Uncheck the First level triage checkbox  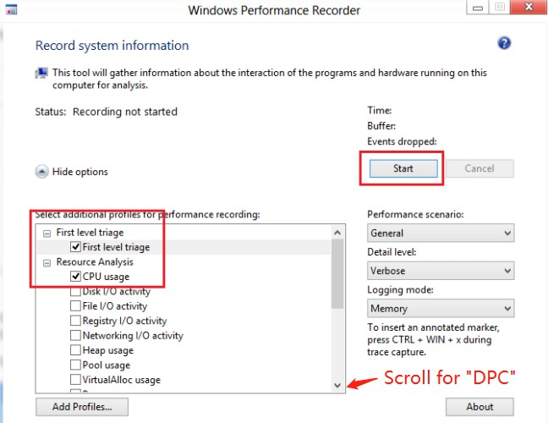75,247
